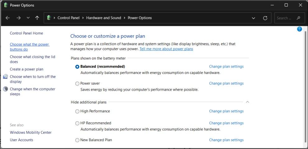Open the blue help question mark
The height and width of the screenshot is (149, 308).
[x=299, y=29]
